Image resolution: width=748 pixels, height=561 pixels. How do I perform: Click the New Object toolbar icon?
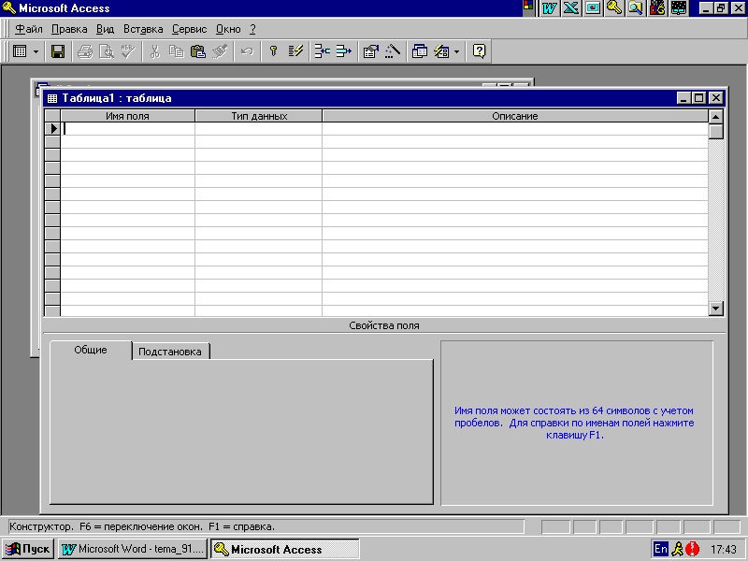click(441, 51)
